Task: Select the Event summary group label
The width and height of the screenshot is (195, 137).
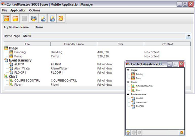Action: (x=20, y=60)
